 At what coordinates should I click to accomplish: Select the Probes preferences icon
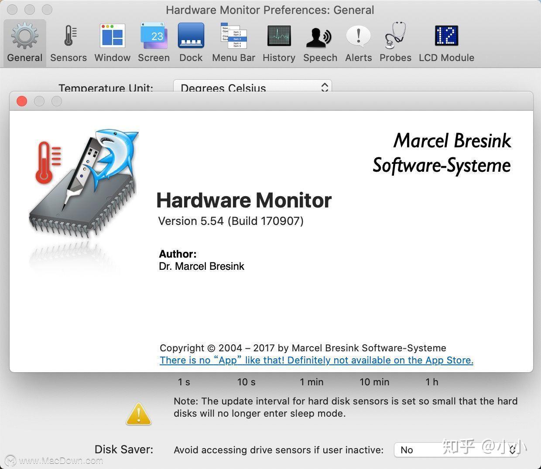tap(395, 41)
